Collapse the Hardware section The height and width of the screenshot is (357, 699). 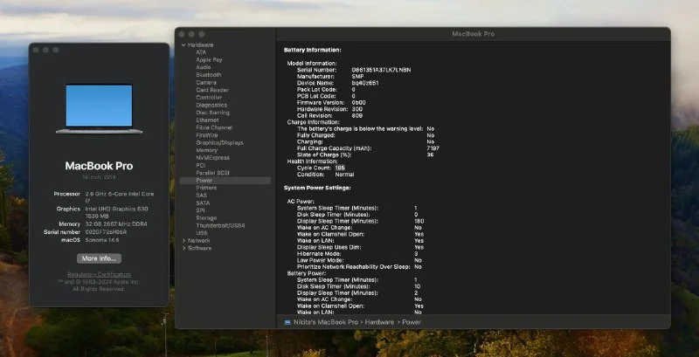(183, 45)
